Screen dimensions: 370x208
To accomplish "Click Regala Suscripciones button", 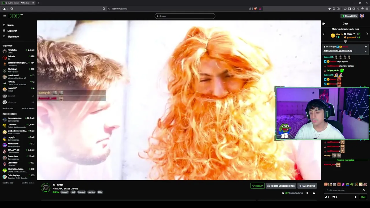I will click(x=281, y=186).
